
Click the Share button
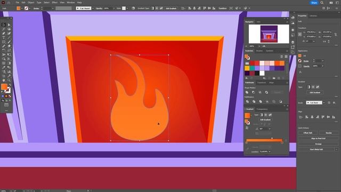click(314, 3)
